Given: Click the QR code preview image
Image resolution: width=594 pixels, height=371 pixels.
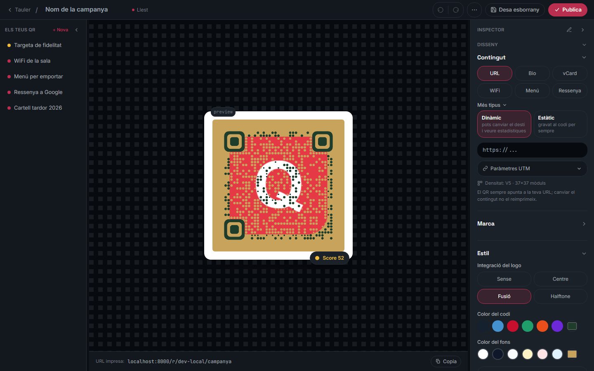Looking at the screenshot, I should (x=278, y=185).
